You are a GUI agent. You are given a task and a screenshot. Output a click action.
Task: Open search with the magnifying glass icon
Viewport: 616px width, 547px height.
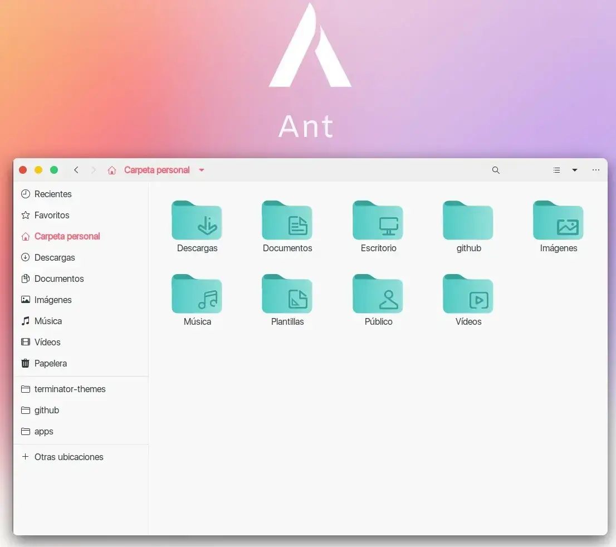click(496, 170)
